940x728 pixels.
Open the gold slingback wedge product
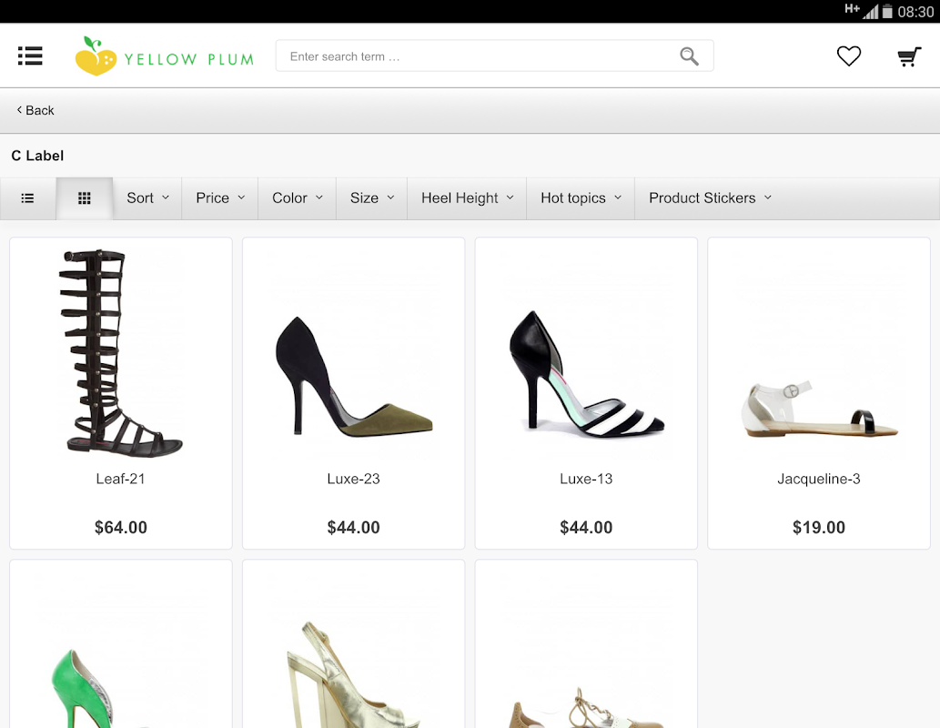(x=354, y=644)
